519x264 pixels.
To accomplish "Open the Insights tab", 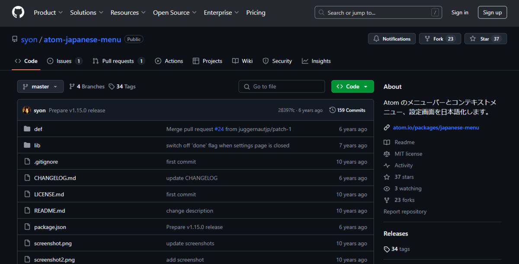I will pos(316,61).
